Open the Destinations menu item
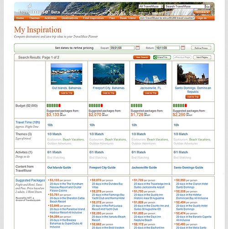 coord(70,18)
